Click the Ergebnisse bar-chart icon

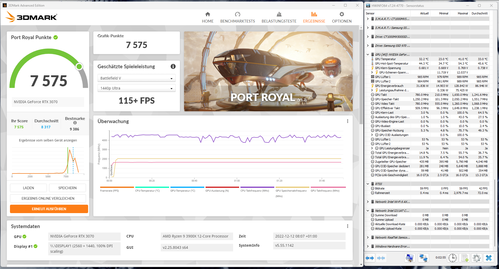coord(314,14)
